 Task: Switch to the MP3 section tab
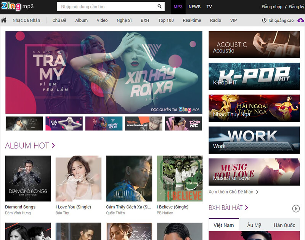click(x=178, y=7)
